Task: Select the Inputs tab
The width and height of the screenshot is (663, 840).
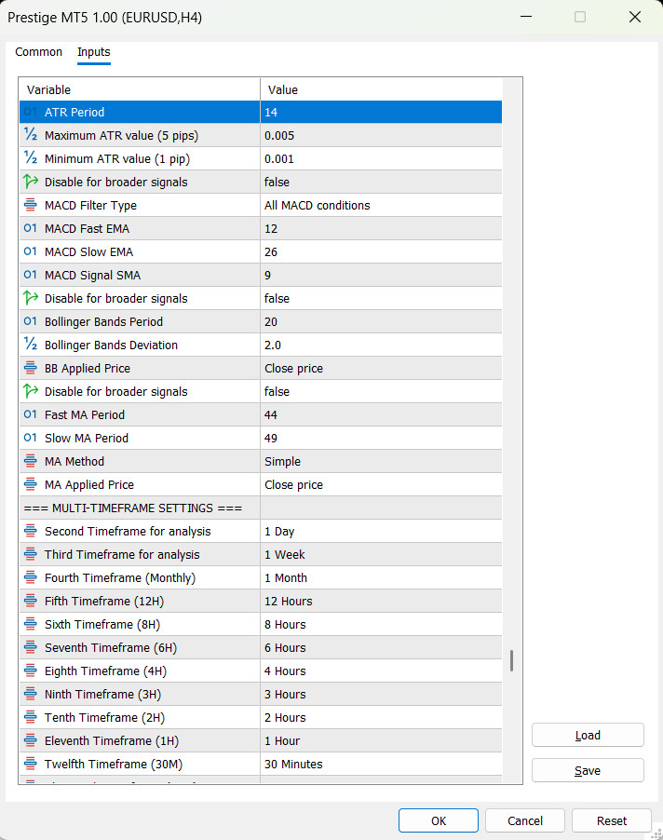Action: 94,52
